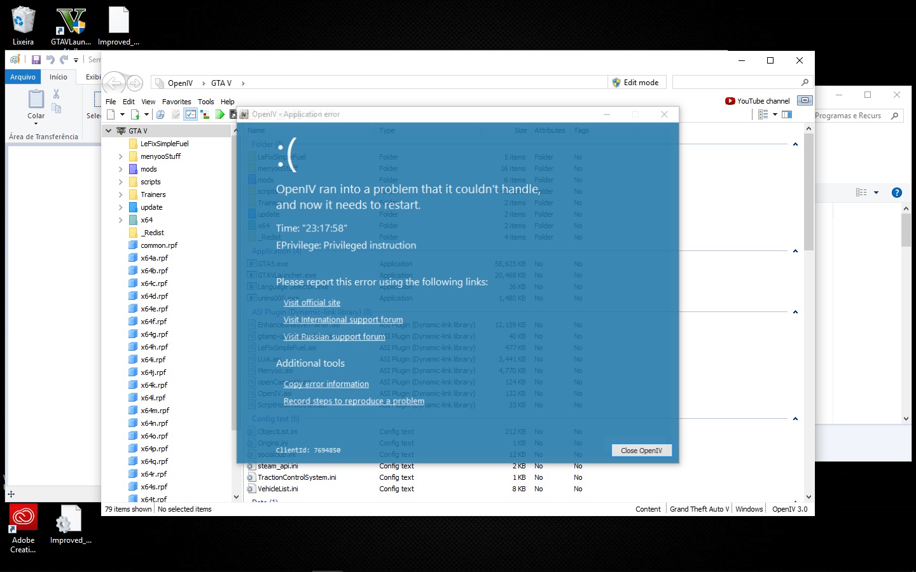This screenshot has height=572, width=916.
Task: Toggle the highlighted checklist view toolbar button
Action: pos(190,114)
